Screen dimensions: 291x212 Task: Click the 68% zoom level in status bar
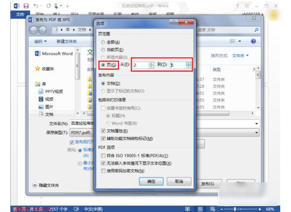[270, 209]
